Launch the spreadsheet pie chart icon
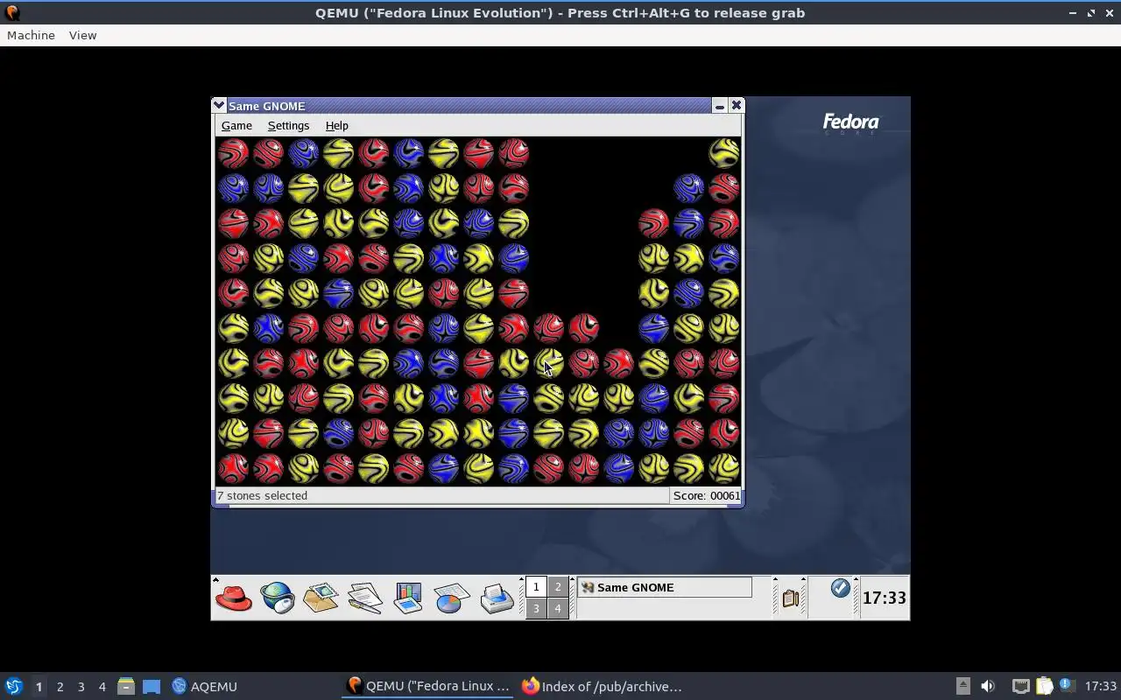This screenshot has height=700, width=1121. coord(452,598)
